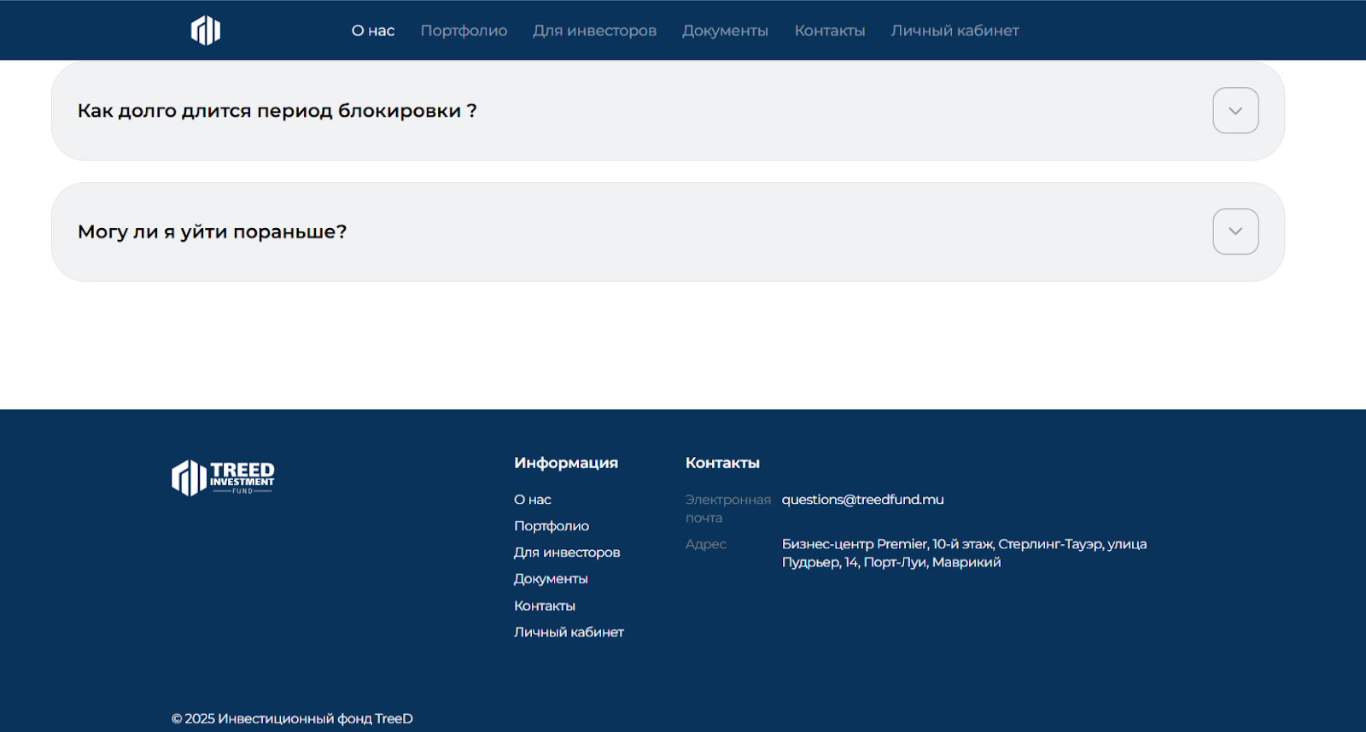Expand the 'Как долго длится период блокировки' question

(1235, 111)
